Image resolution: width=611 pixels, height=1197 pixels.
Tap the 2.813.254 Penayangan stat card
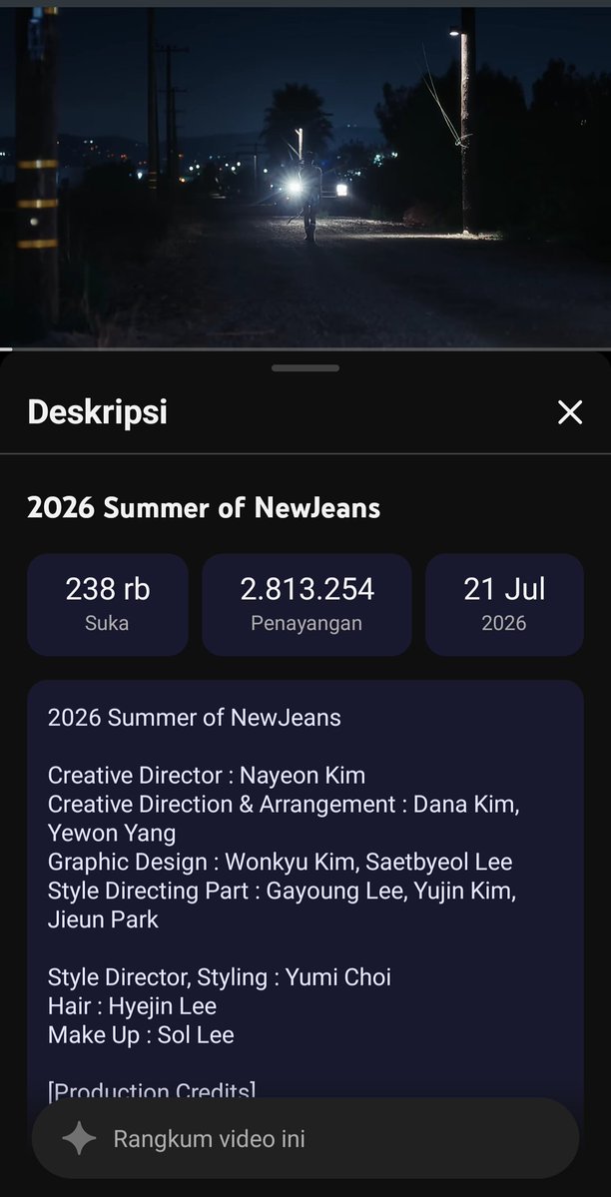pos(307,605)
